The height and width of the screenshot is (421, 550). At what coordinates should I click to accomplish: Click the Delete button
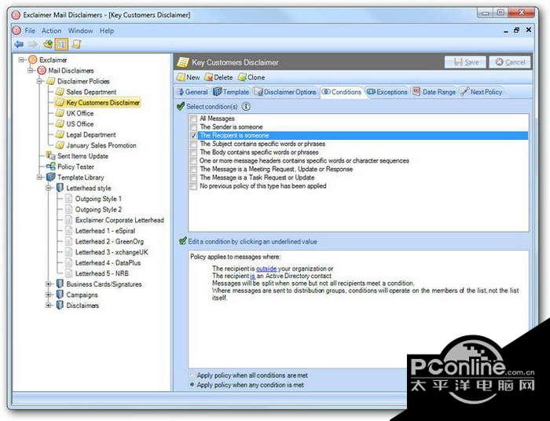pyautogui.click(x=218, y=77)
